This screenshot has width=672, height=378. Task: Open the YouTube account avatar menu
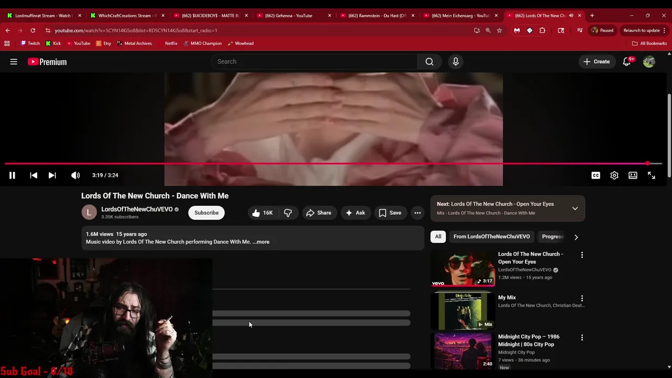649,61
